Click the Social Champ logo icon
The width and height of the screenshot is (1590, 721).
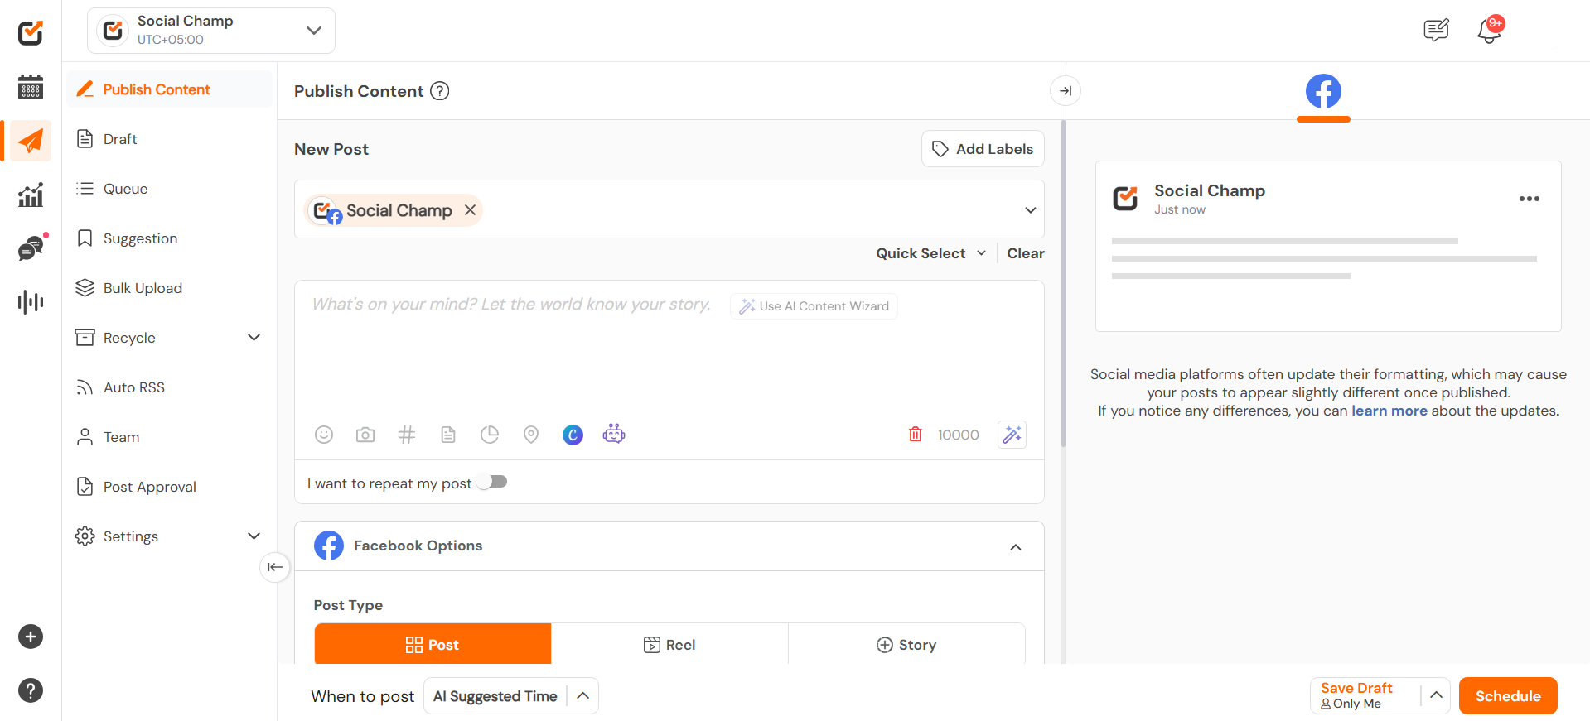coord(31,32)
